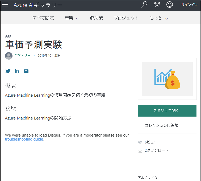Open すべて閲覧 tab
The height and width of the screenshot is (181, 201).
click(43, 18)
